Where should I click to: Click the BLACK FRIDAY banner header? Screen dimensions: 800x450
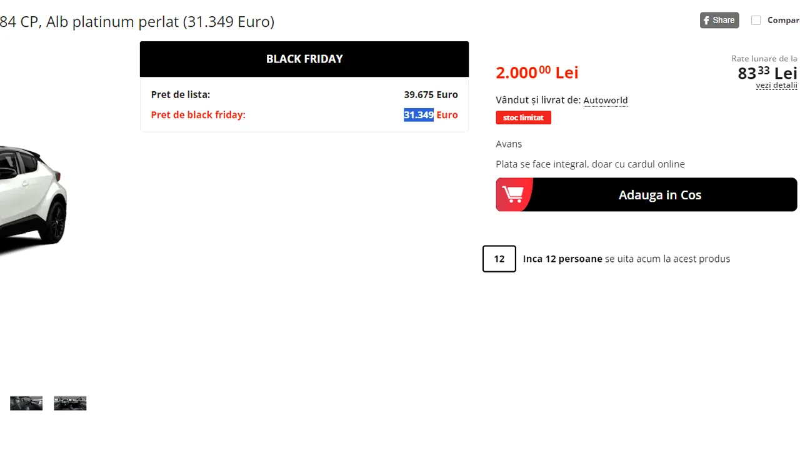(304, 59)
